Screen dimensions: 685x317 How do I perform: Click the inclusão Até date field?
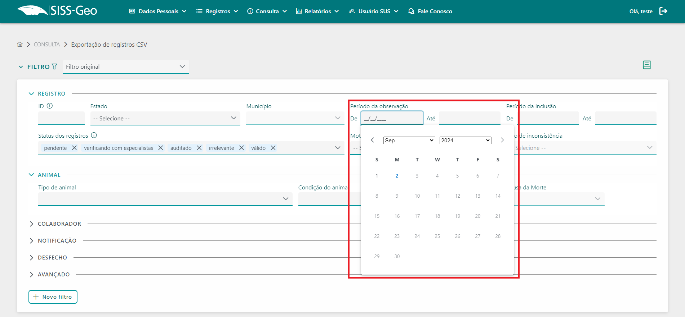pyautogui.click(x=626, y=118)
